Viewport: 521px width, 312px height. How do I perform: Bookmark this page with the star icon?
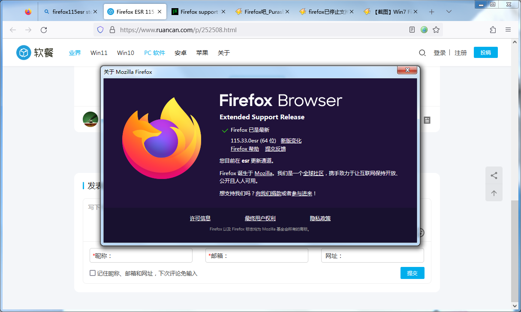pos(436,30)
